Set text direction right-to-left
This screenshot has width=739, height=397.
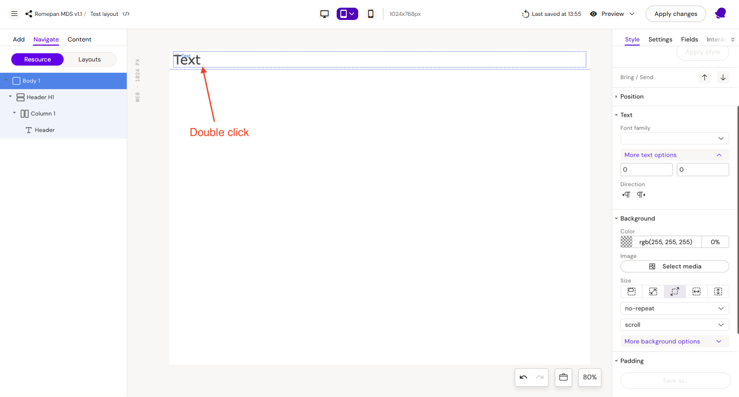point(641,195)
